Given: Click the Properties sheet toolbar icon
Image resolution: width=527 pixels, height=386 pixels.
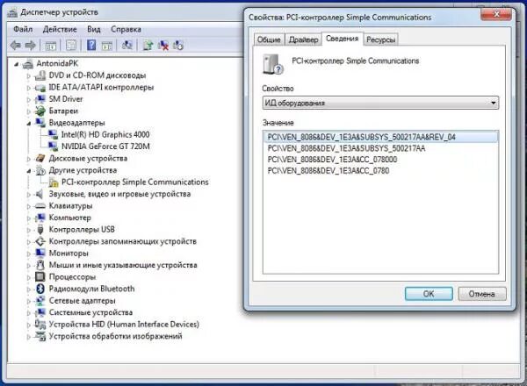Looking at the screenshot, I should click(x=71, y=45).
